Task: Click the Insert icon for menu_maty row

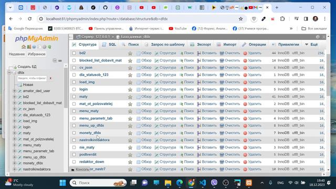Action: point(199,111)
